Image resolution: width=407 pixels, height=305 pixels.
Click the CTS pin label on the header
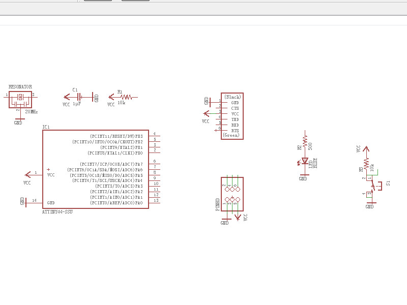coord(235,108)
